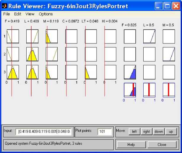
Task: Click the 'L = 0.409' input label
Action: [x=32, y=21]
